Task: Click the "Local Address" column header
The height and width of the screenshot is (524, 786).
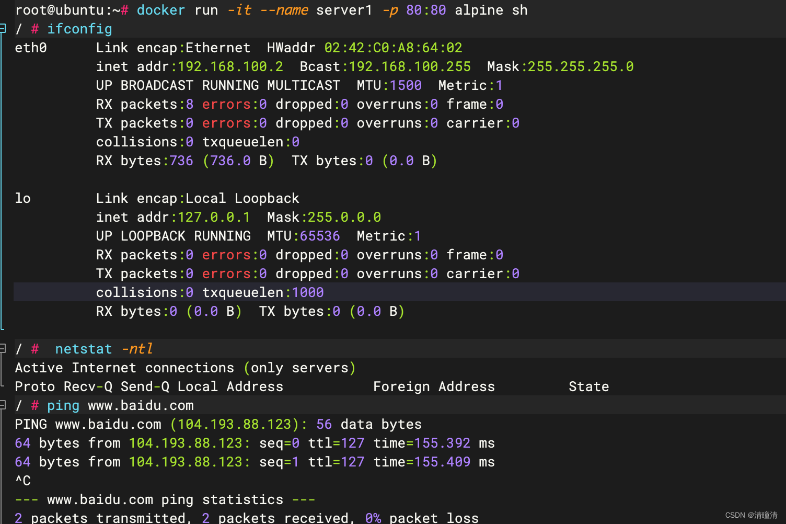Action: tap(230, 386)
